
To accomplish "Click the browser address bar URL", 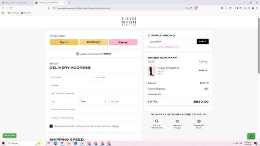I will coord(84,8).
